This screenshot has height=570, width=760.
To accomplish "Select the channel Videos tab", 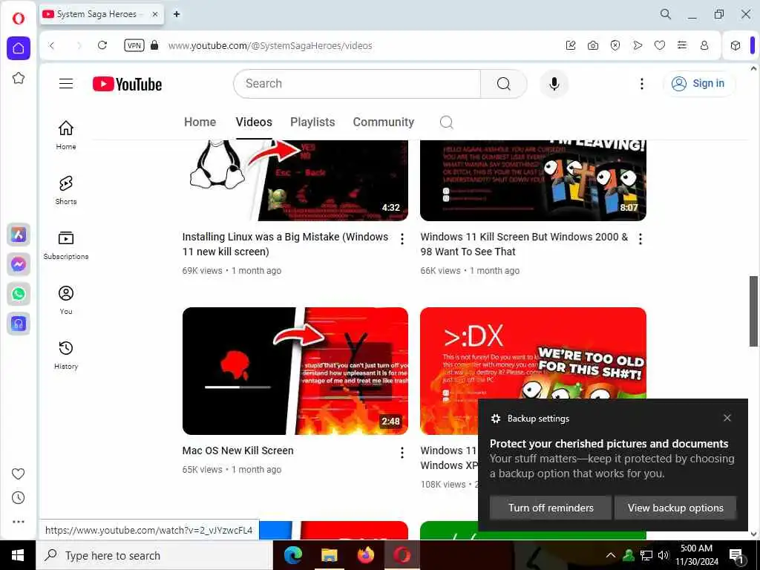I will pos(254,122).
